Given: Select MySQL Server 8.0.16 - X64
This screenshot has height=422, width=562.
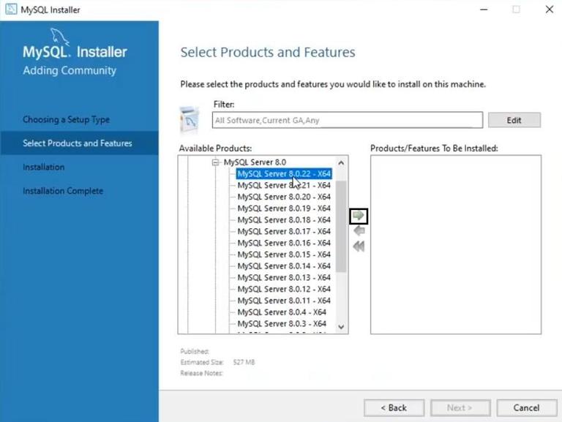Looking at the screenshot, I should [x=284, y=243].
